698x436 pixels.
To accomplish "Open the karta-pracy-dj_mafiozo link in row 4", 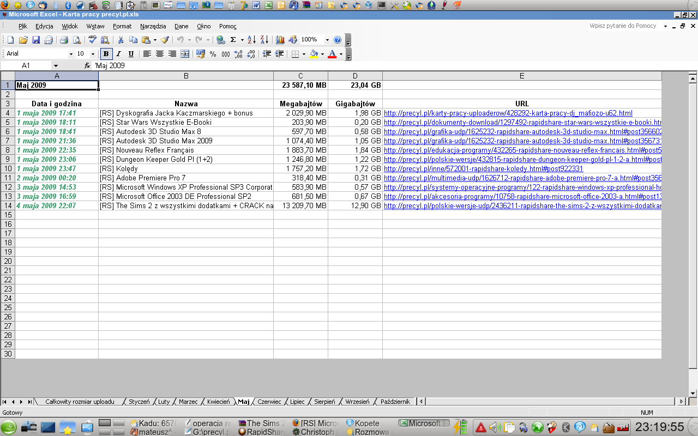I will tap(508, 113).
